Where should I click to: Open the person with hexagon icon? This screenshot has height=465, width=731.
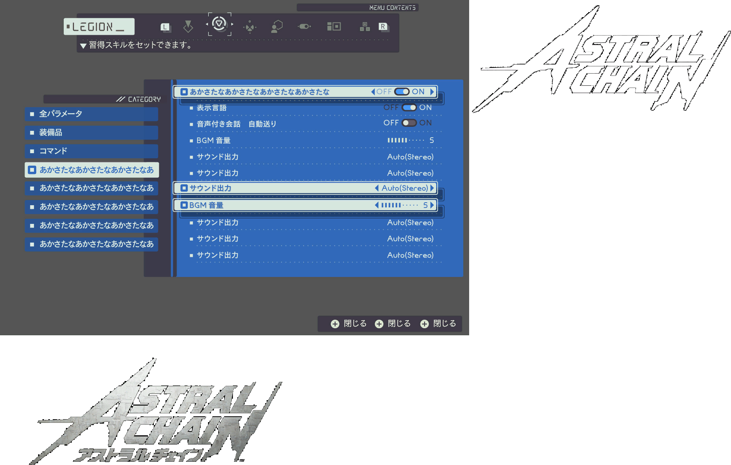coord(277,26)
